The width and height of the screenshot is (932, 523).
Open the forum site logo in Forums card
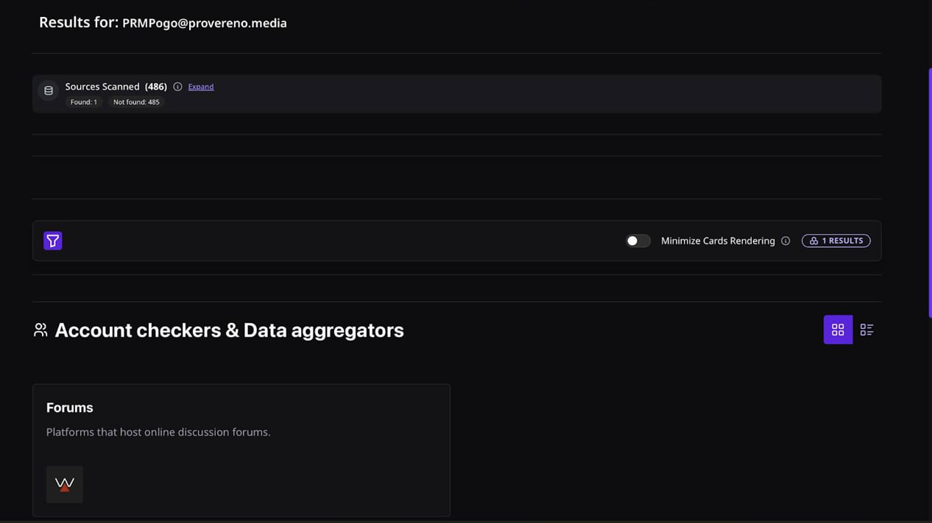pos(65,484)
